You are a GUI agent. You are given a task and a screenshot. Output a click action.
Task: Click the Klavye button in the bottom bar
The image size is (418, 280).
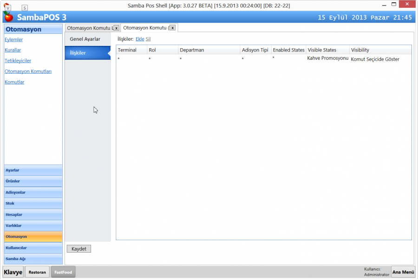click(x=13, y=272)
